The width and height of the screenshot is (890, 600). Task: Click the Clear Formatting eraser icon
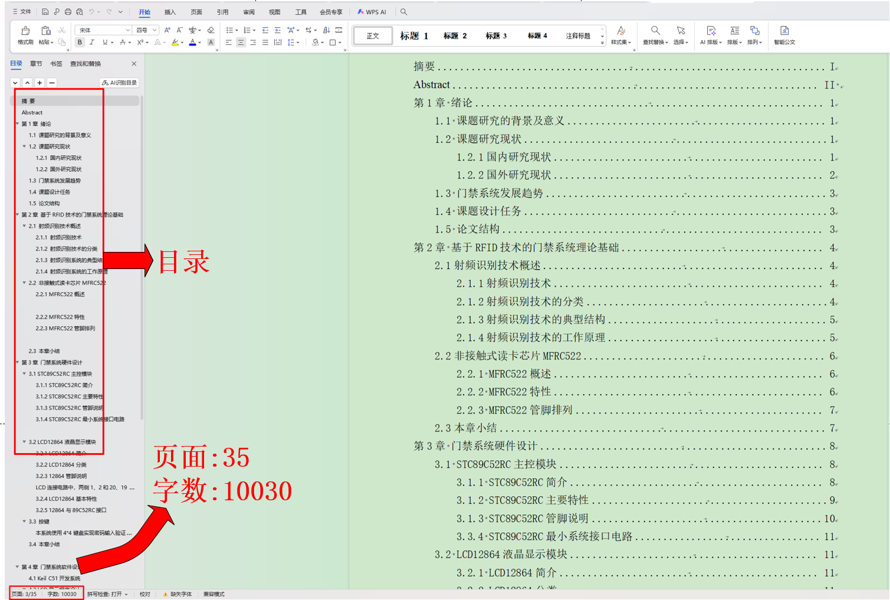[211, 30]
